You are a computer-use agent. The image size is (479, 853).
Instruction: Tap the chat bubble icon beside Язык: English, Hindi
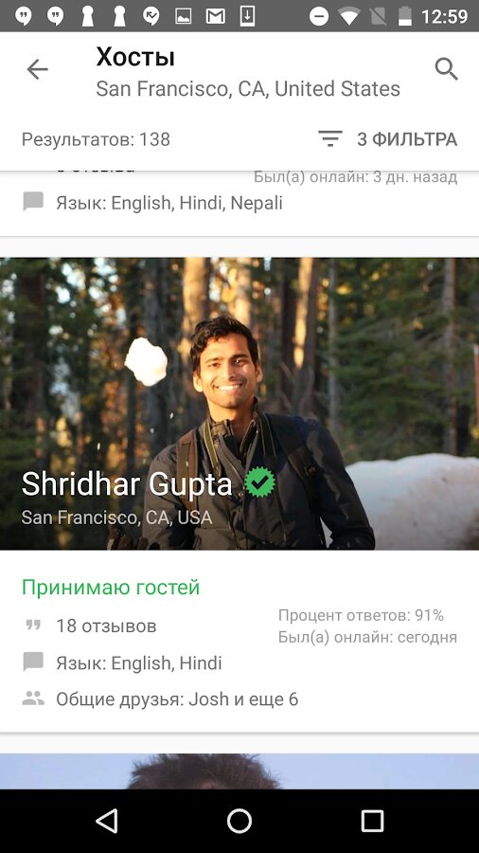tap(33, 662)
